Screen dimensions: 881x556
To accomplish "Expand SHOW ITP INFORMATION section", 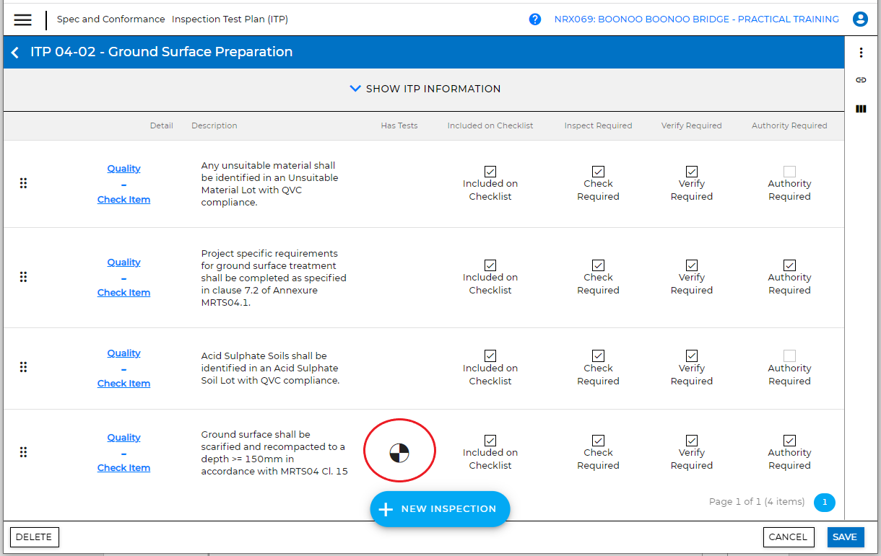I will click(x=425, y=88).
